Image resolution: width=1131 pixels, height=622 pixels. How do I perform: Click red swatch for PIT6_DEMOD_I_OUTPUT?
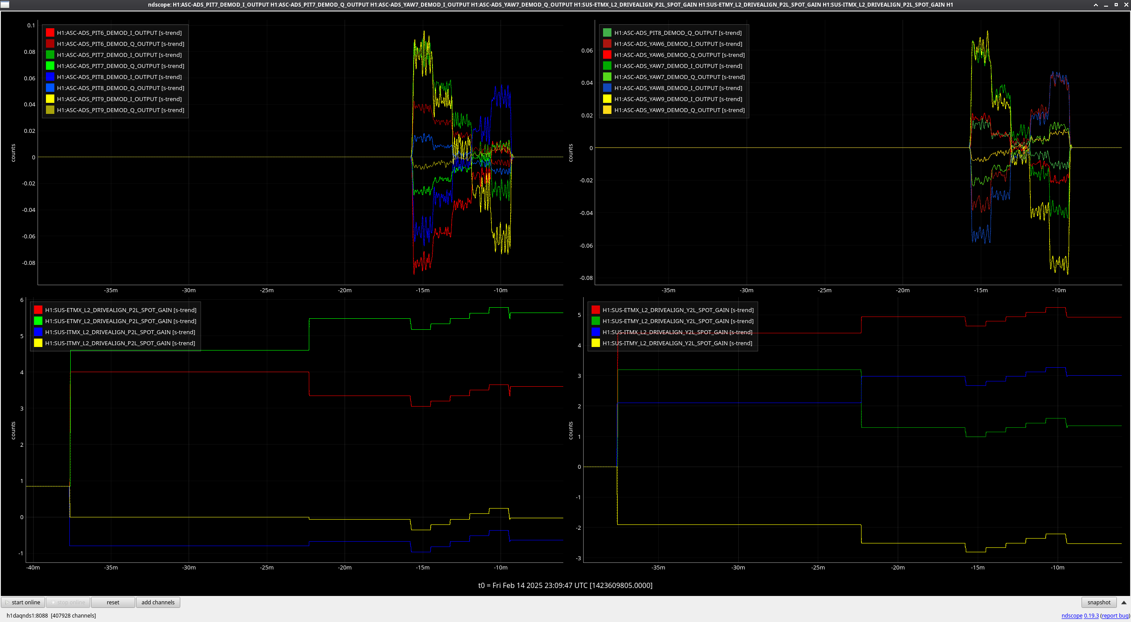(50, 33)
